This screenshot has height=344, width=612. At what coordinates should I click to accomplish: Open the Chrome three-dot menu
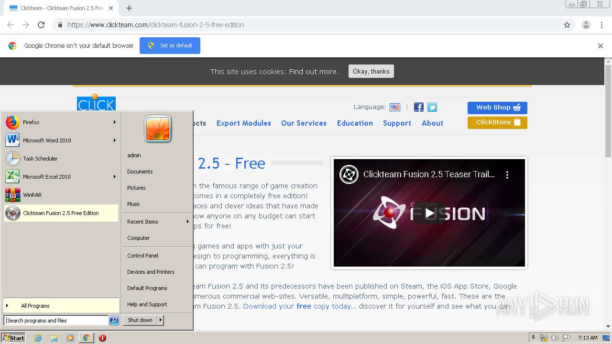tap(602, 25)
